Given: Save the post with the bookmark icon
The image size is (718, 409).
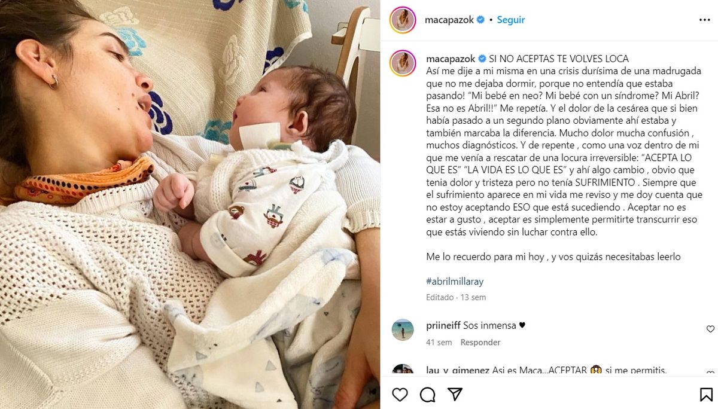Looking at the screenshot, I should (706, 395).
